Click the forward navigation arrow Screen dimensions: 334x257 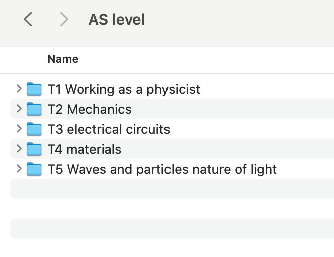click(x=64, y=20)
